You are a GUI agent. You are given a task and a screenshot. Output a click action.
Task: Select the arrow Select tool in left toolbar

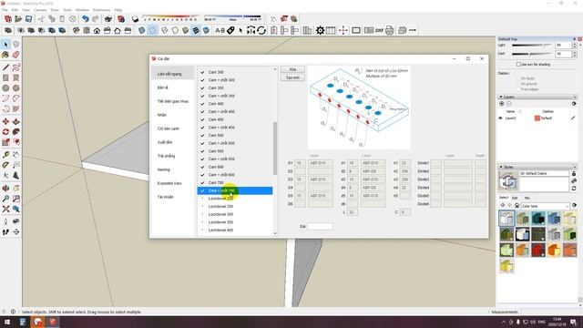point(5,45)
